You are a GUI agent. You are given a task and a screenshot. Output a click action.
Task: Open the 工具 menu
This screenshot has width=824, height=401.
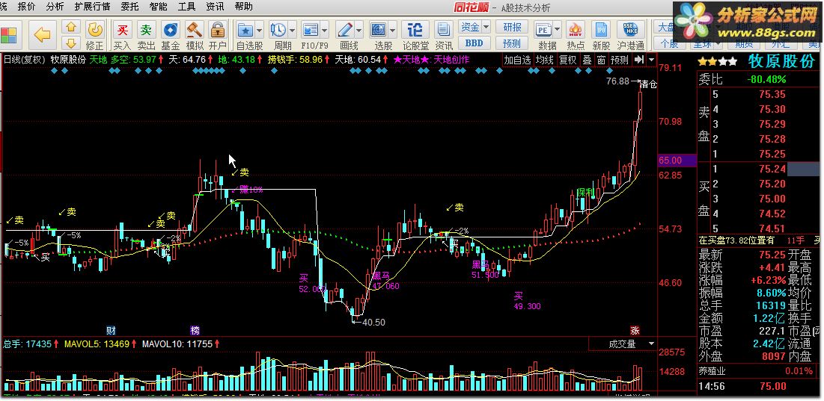coord(186,7)
